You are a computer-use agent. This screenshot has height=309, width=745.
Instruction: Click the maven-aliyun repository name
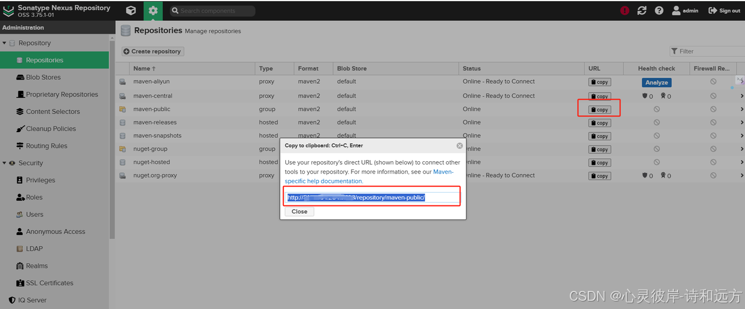point(151,81)
